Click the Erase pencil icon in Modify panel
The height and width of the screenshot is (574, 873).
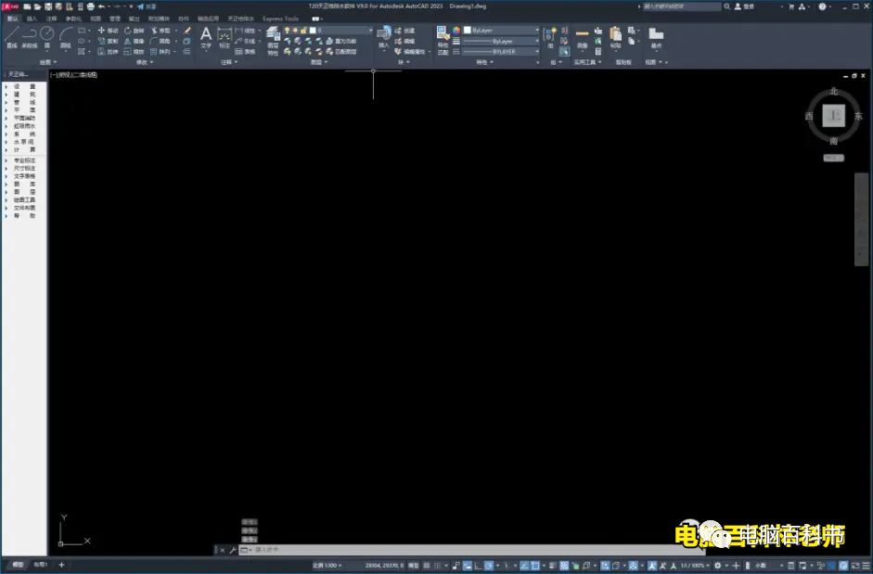186,30
